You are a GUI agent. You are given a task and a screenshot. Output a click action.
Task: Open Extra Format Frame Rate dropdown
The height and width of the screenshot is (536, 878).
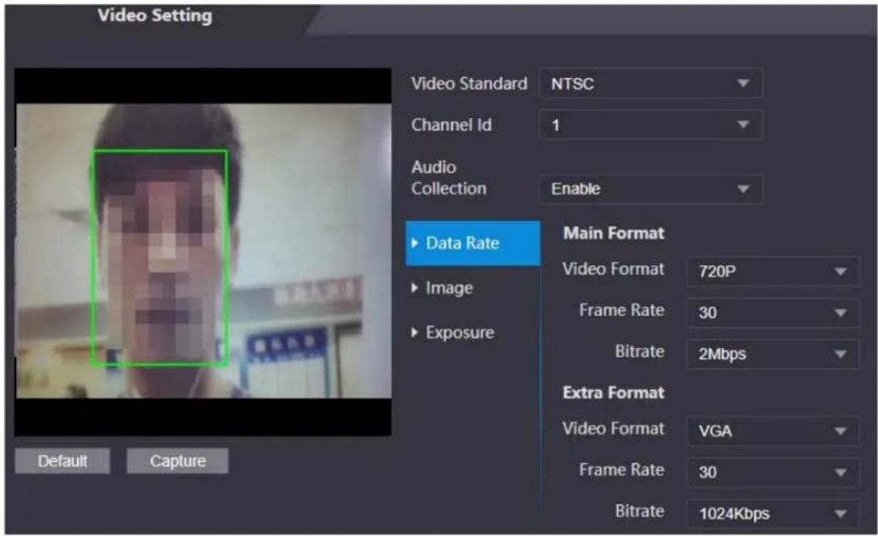click(x=773, y=472)
